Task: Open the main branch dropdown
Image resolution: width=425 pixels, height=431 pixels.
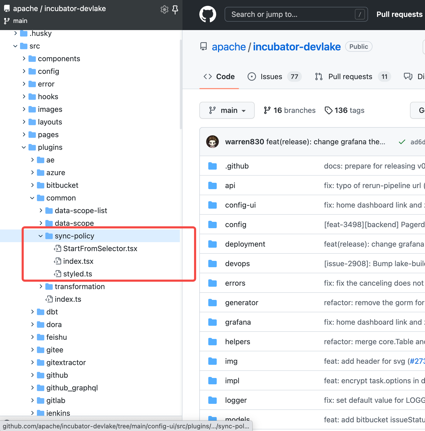Action: point(227,110)
